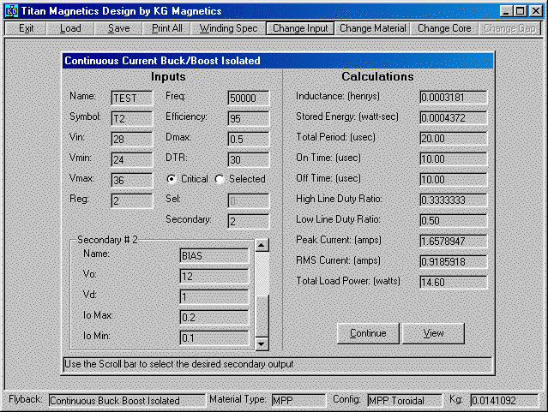Click the Vo field showing 12

[214, 277]
